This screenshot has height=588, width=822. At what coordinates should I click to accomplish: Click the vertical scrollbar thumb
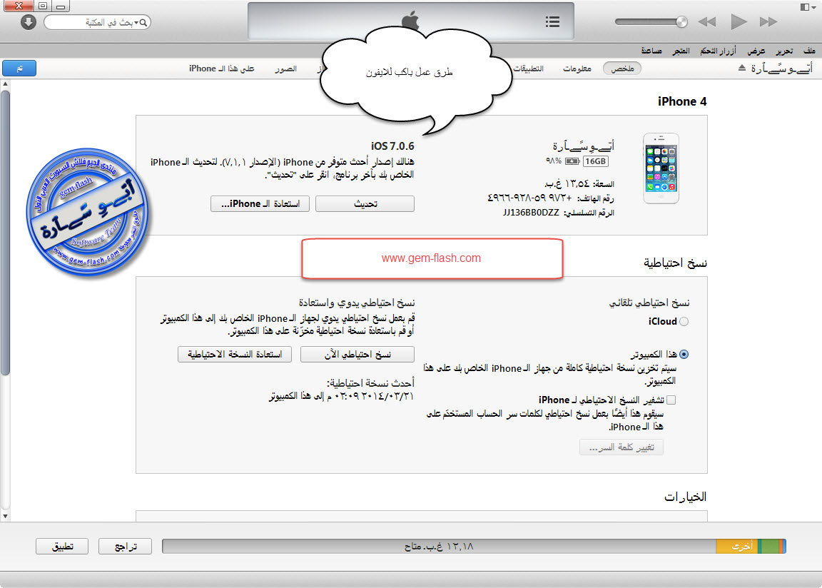[x=5, y=233]
